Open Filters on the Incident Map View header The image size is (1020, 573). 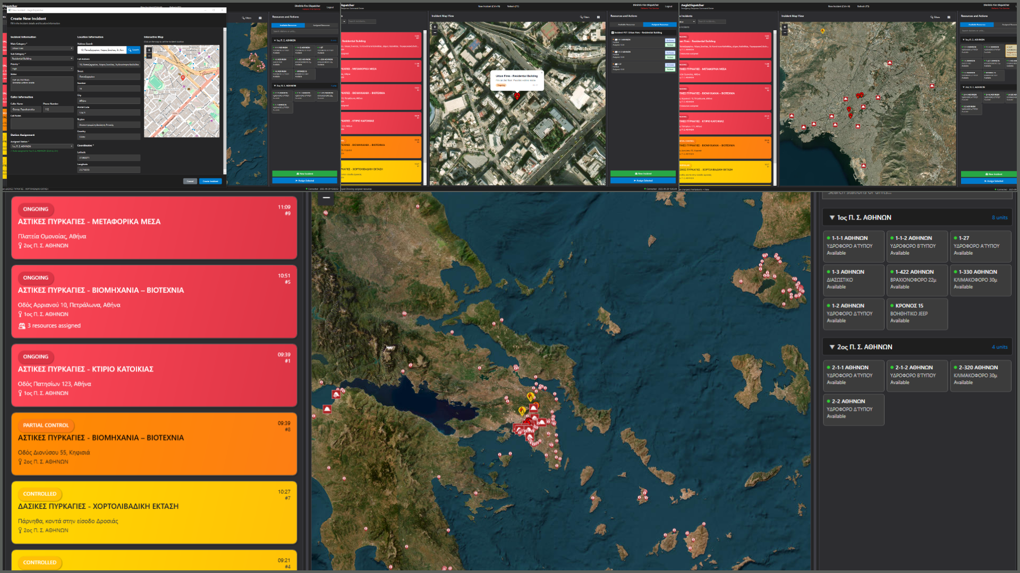pos(584,17)
